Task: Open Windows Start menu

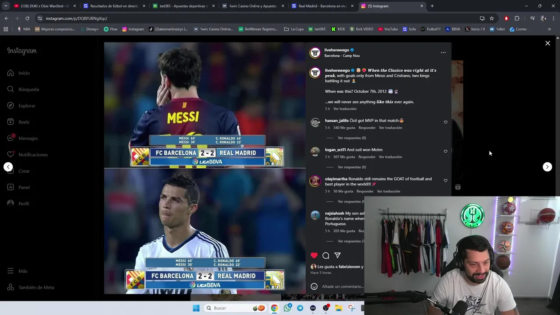Action: tap(196, 308)
